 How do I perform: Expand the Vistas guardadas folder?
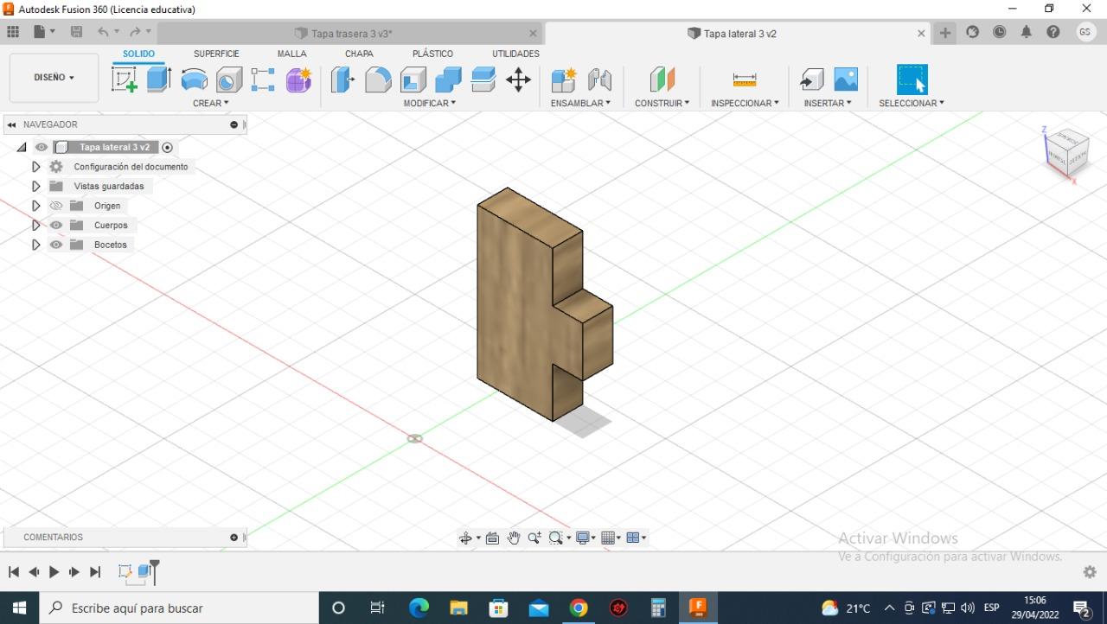(x=35, y=186)
